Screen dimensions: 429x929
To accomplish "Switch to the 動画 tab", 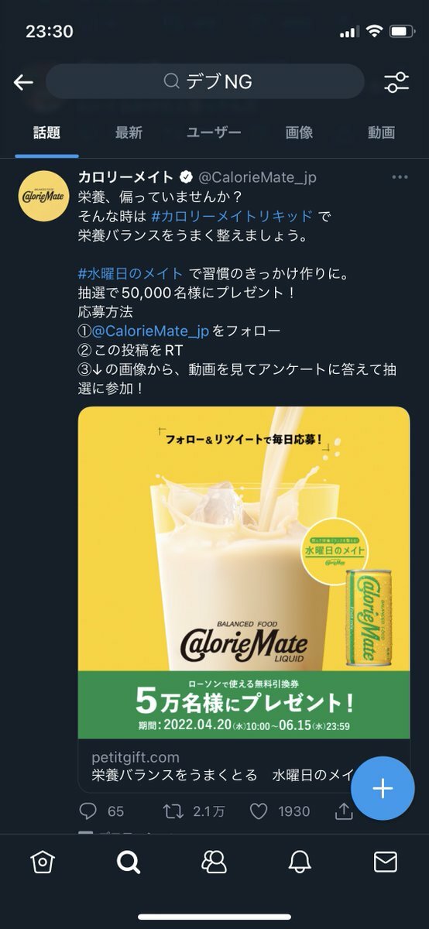I will tap(381, 132).
